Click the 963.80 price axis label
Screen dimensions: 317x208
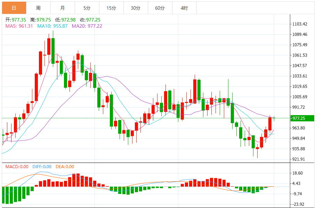[299, 128]
